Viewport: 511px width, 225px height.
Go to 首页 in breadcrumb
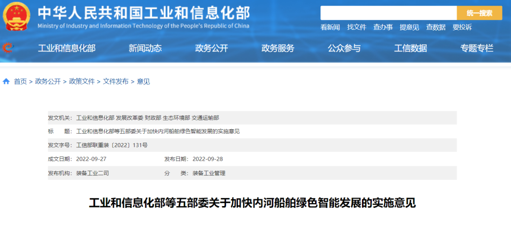(x=20, y=81)
